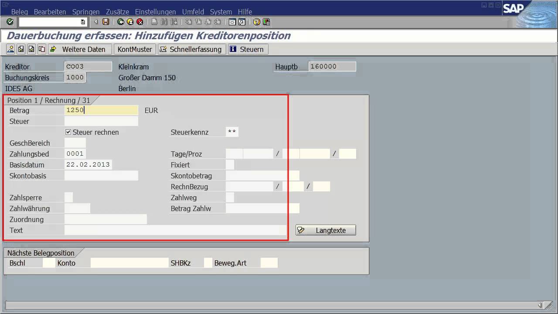Open the Beleg menu
This screenshot has height=314, width=558.
pyautogui.click(x=19, y=12)
